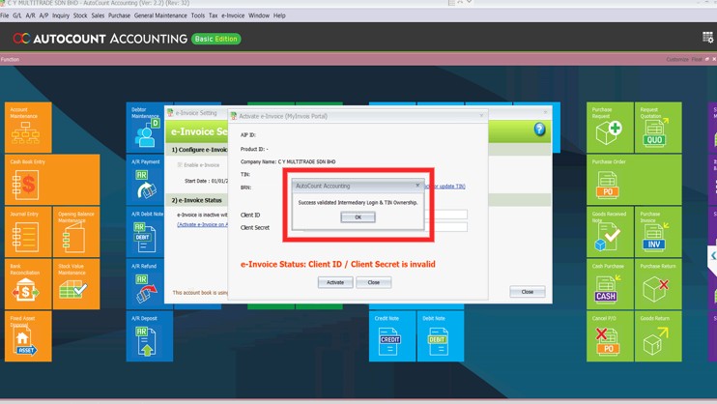Expand the right-side panel arrow

[712, 256]
